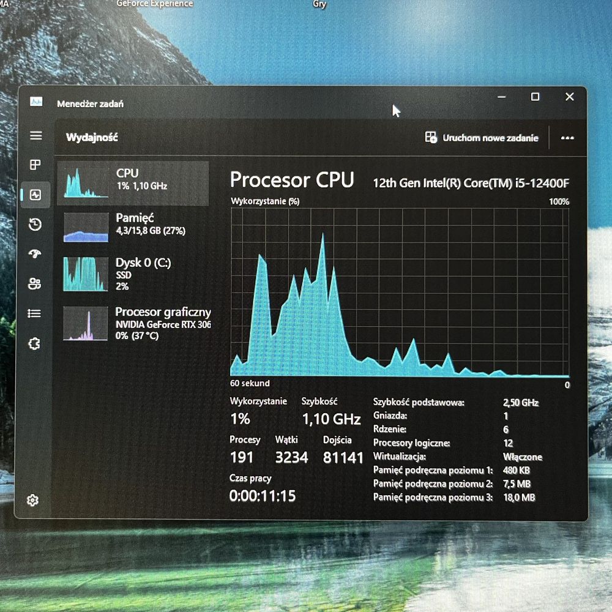This screenshot has height=612, width=612.
Task: Click the Procesor CPU title
Action: (x=292, y=180)
